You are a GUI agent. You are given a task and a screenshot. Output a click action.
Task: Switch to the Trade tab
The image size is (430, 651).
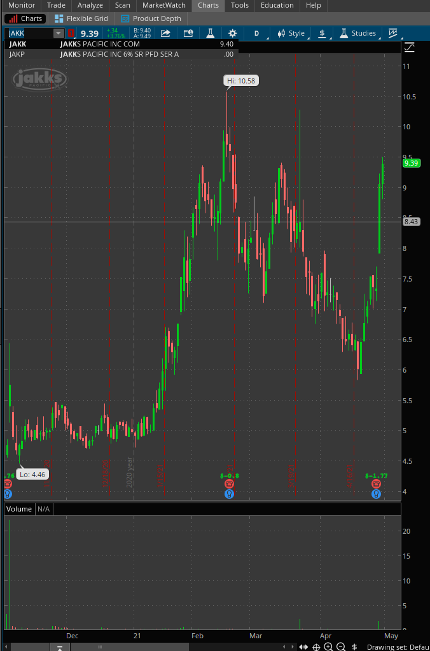(56, 5)
